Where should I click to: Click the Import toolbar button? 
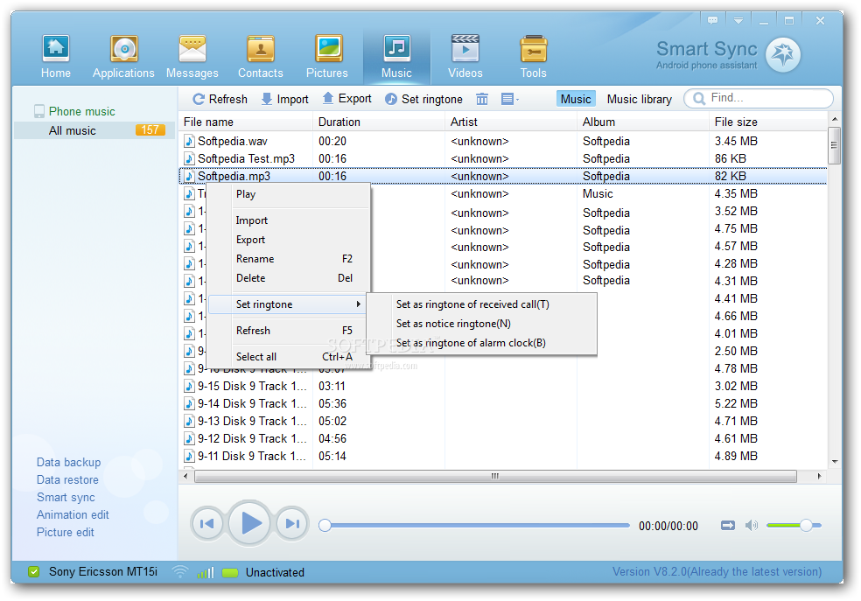284,100
